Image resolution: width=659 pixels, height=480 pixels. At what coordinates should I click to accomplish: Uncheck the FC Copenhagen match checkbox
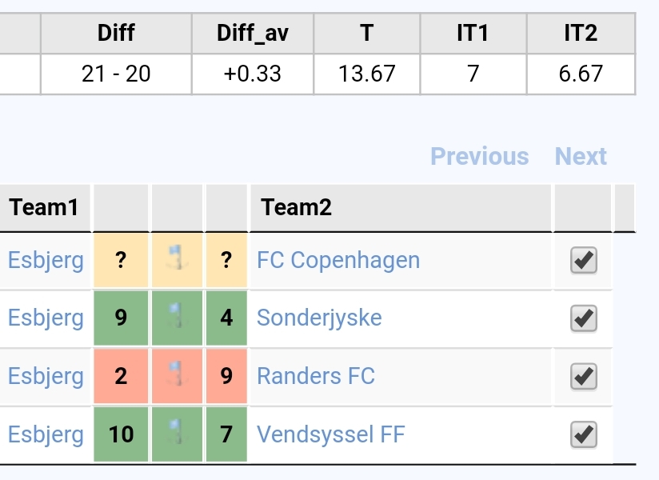click(584, 260)
